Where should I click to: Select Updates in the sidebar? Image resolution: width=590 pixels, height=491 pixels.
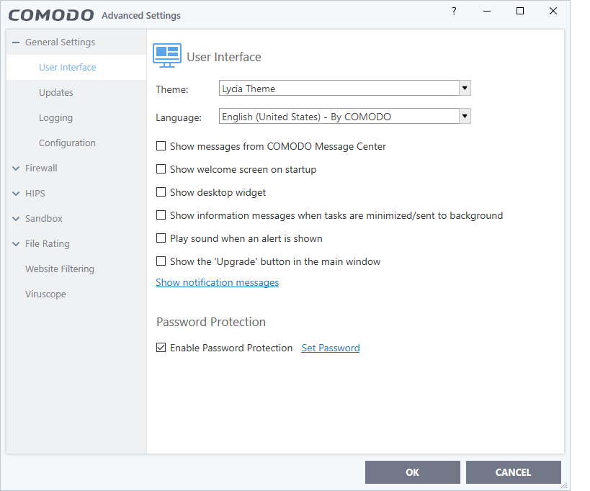56,93
